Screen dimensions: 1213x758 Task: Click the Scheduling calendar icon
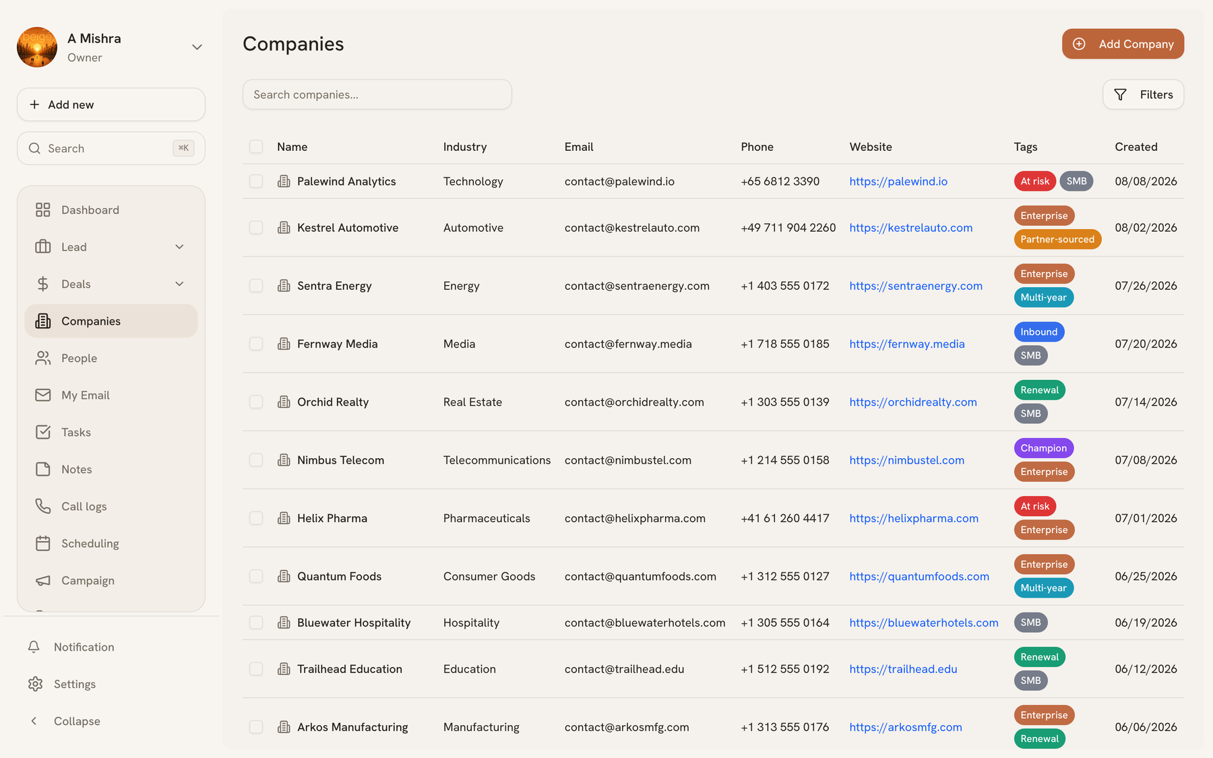tap(43, 544)
